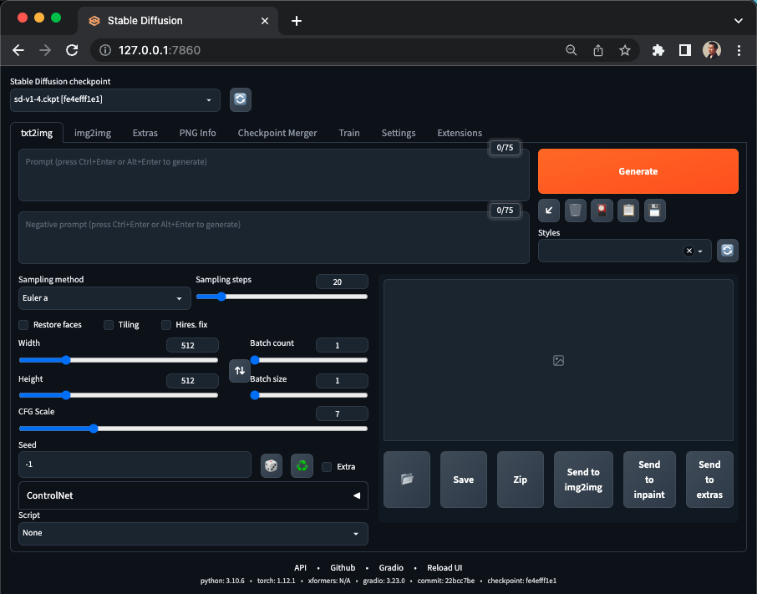Screen dimensions: 757x594
Task: Open extra networks with the red card icon
Action: point(602,210)
